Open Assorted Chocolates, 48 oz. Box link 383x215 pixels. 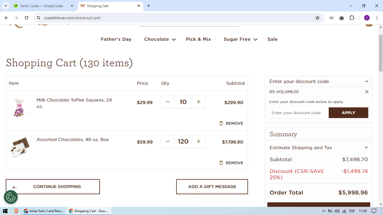[x=73, y=140]
